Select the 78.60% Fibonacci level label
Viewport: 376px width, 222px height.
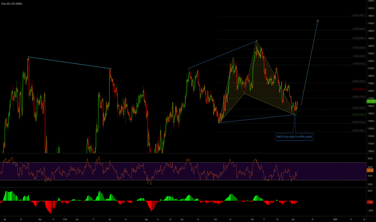[359, 108]
